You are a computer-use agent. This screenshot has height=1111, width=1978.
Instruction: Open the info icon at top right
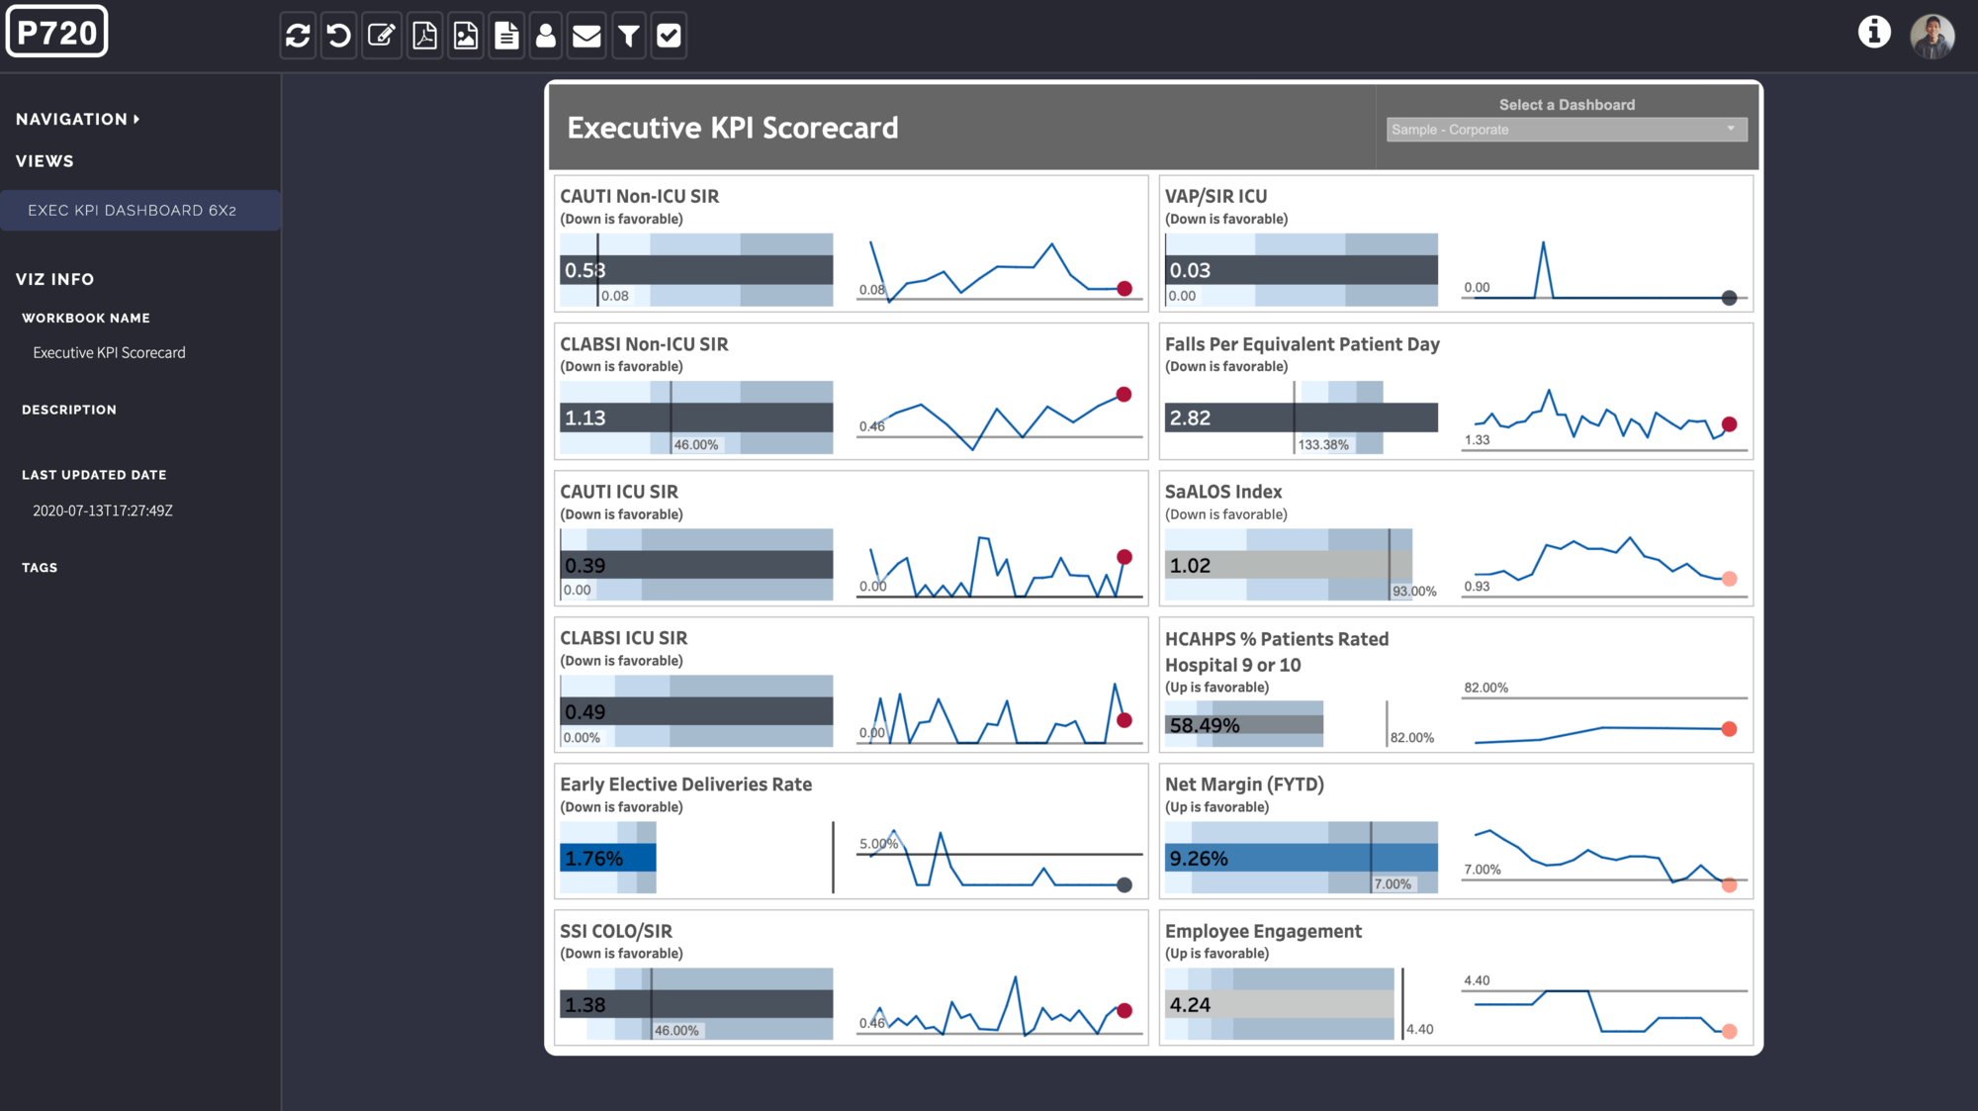click(x=1873, y=32)
